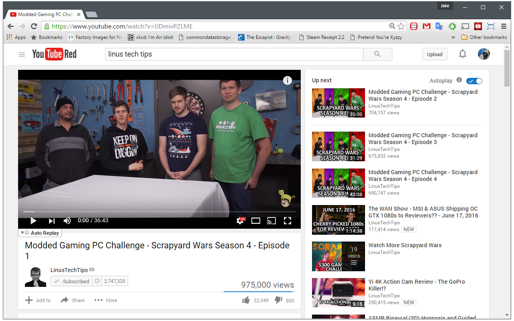Share this video

(73, 300)
